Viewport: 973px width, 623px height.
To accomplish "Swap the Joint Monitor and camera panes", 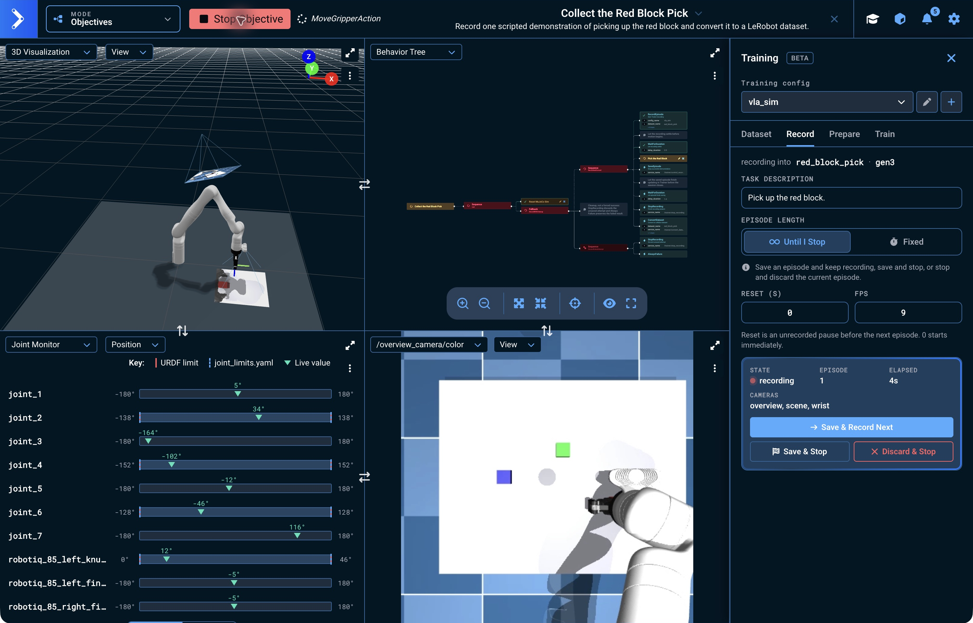I will (x=365, y=477).
